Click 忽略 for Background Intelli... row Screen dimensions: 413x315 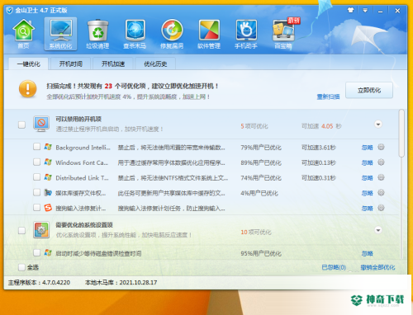367,148
